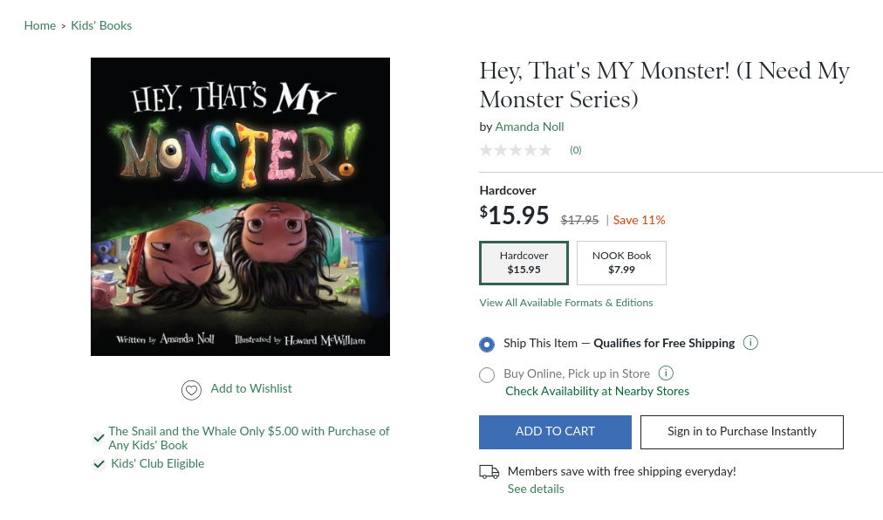The height and width of the screenshot is (520, 883).
Task: Open Amanda Noll author link
Action: click(530, 127)
